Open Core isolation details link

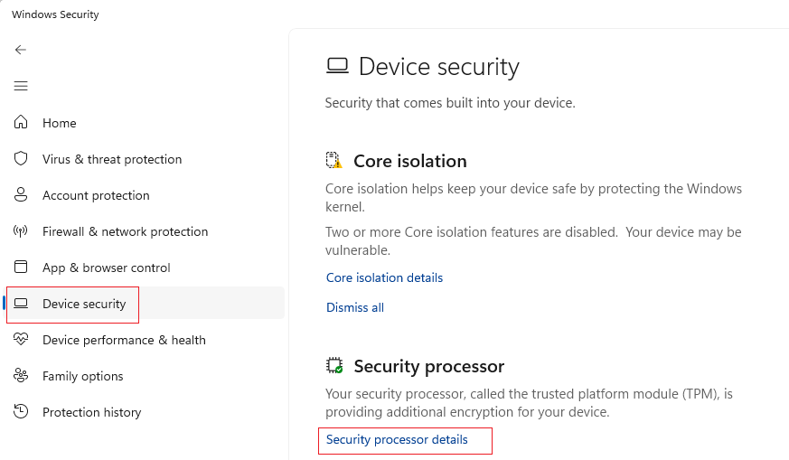[x=384, y=277]
